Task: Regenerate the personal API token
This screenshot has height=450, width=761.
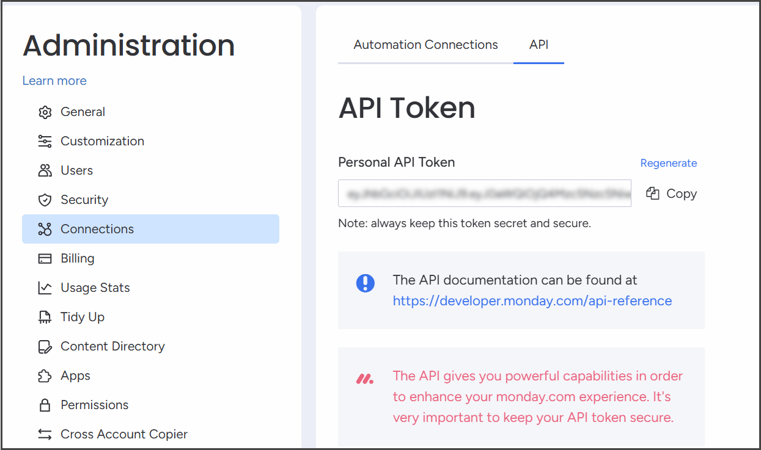Action: click(668, 163)
